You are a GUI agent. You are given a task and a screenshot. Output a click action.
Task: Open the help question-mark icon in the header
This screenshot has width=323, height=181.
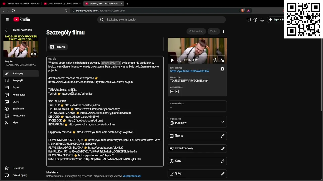click(255, 20)
